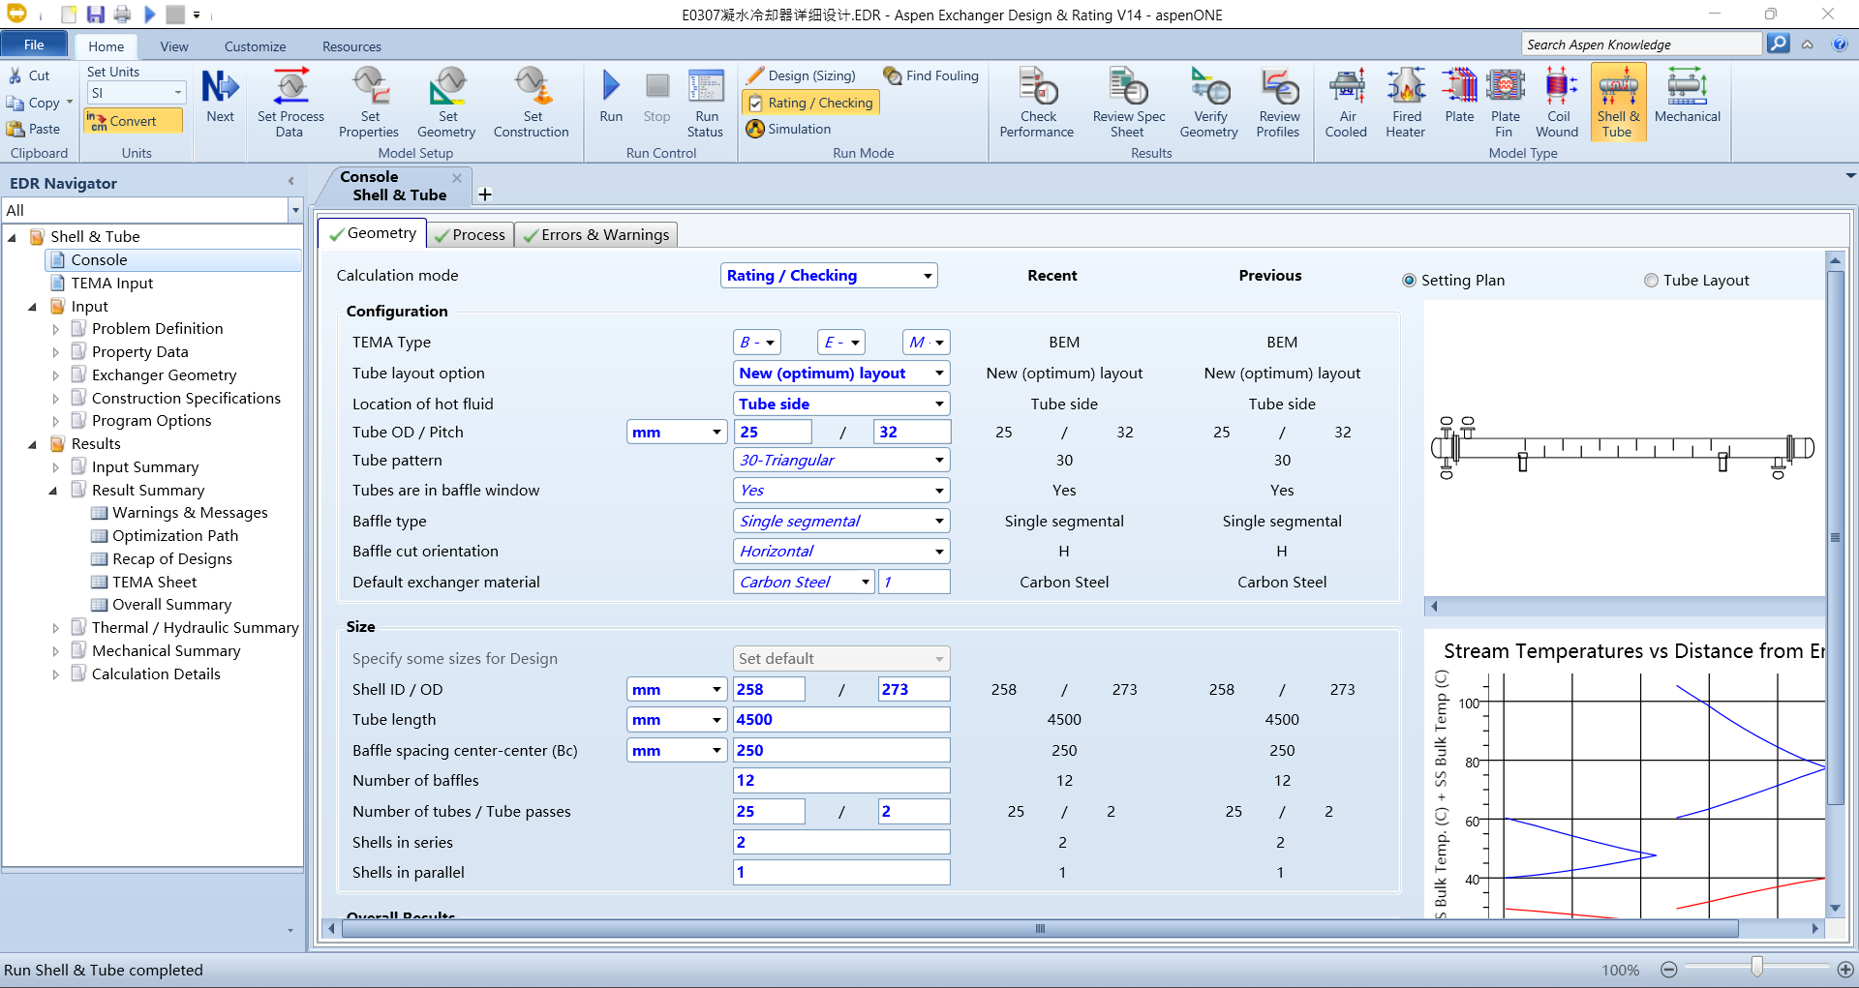Viewport: 1859px width, 988px height.
Task: Select Air Cooled model type
Action: (x=1347, y=103)
